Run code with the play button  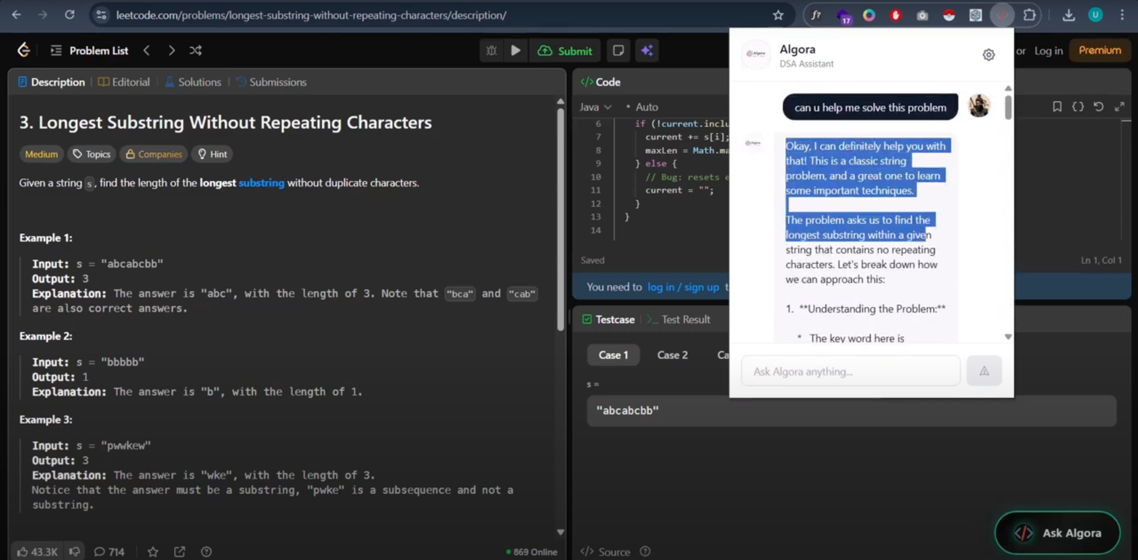[516, 50]
